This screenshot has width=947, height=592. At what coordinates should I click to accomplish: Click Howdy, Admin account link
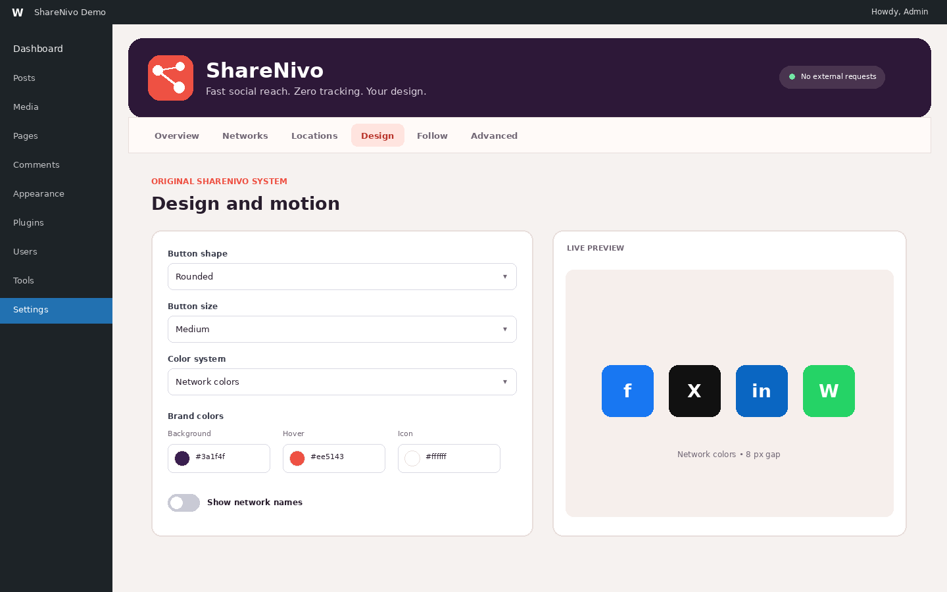point(900,12)
